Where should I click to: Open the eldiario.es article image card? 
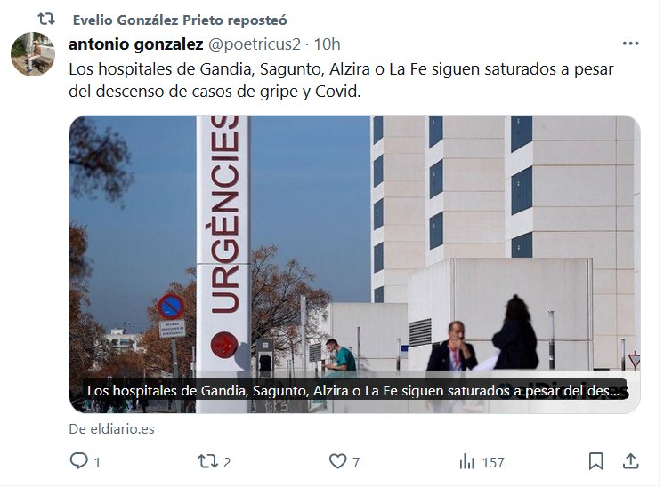[355, 264]
